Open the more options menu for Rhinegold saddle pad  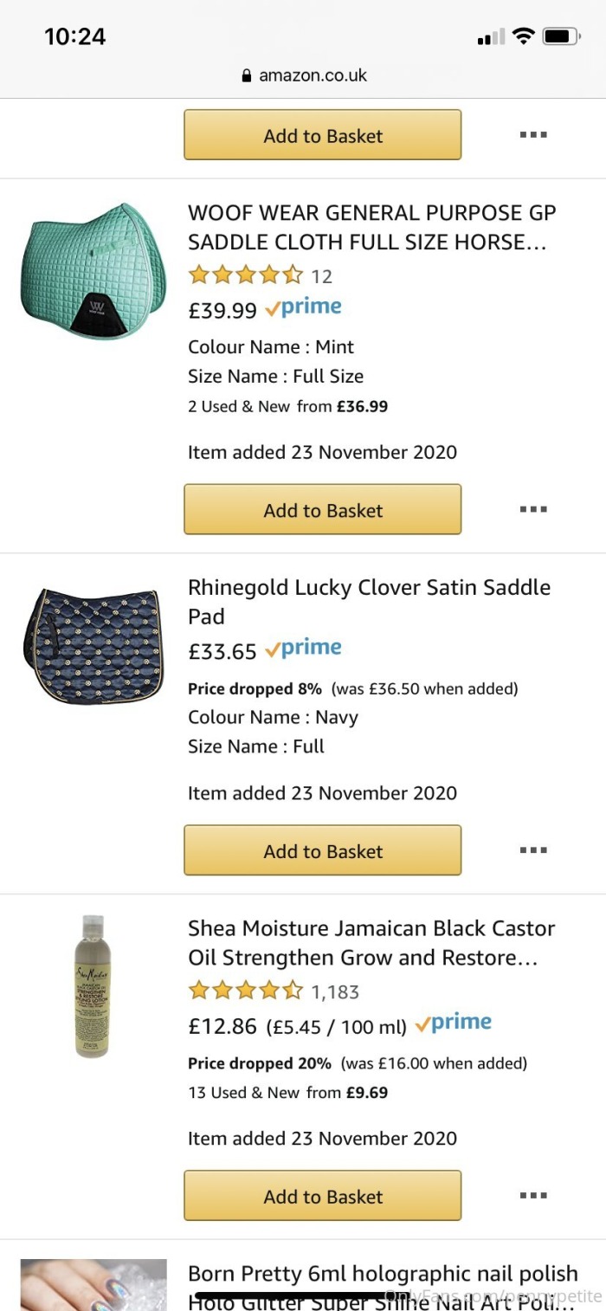coord(533,850)
